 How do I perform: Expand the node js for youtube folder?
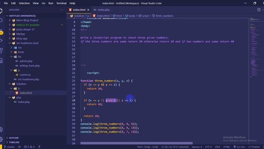coord(36,25)
